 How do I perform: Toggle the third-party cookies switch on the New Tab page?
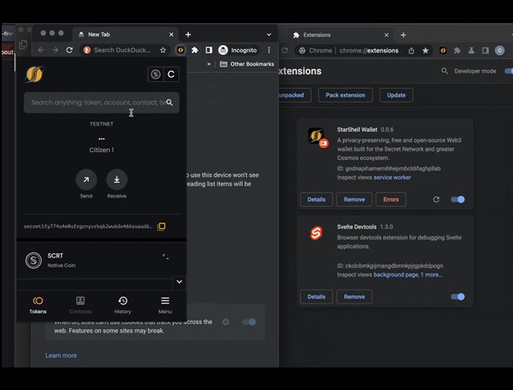click(250, 322)
